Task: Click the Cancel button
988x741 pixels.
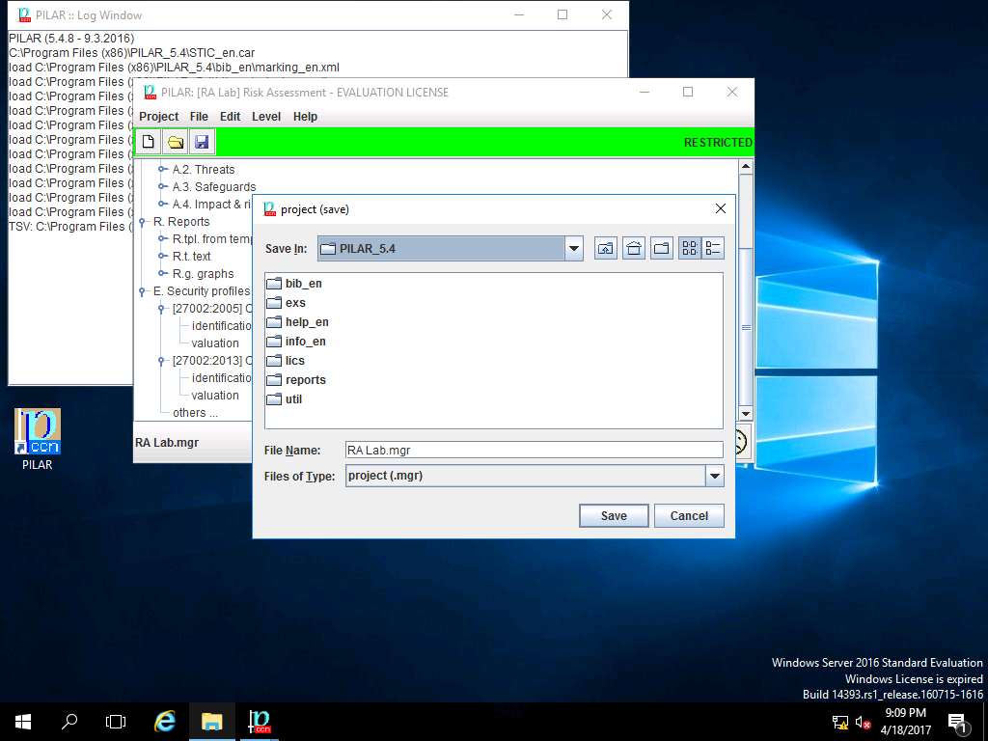Action: (689, 515)
